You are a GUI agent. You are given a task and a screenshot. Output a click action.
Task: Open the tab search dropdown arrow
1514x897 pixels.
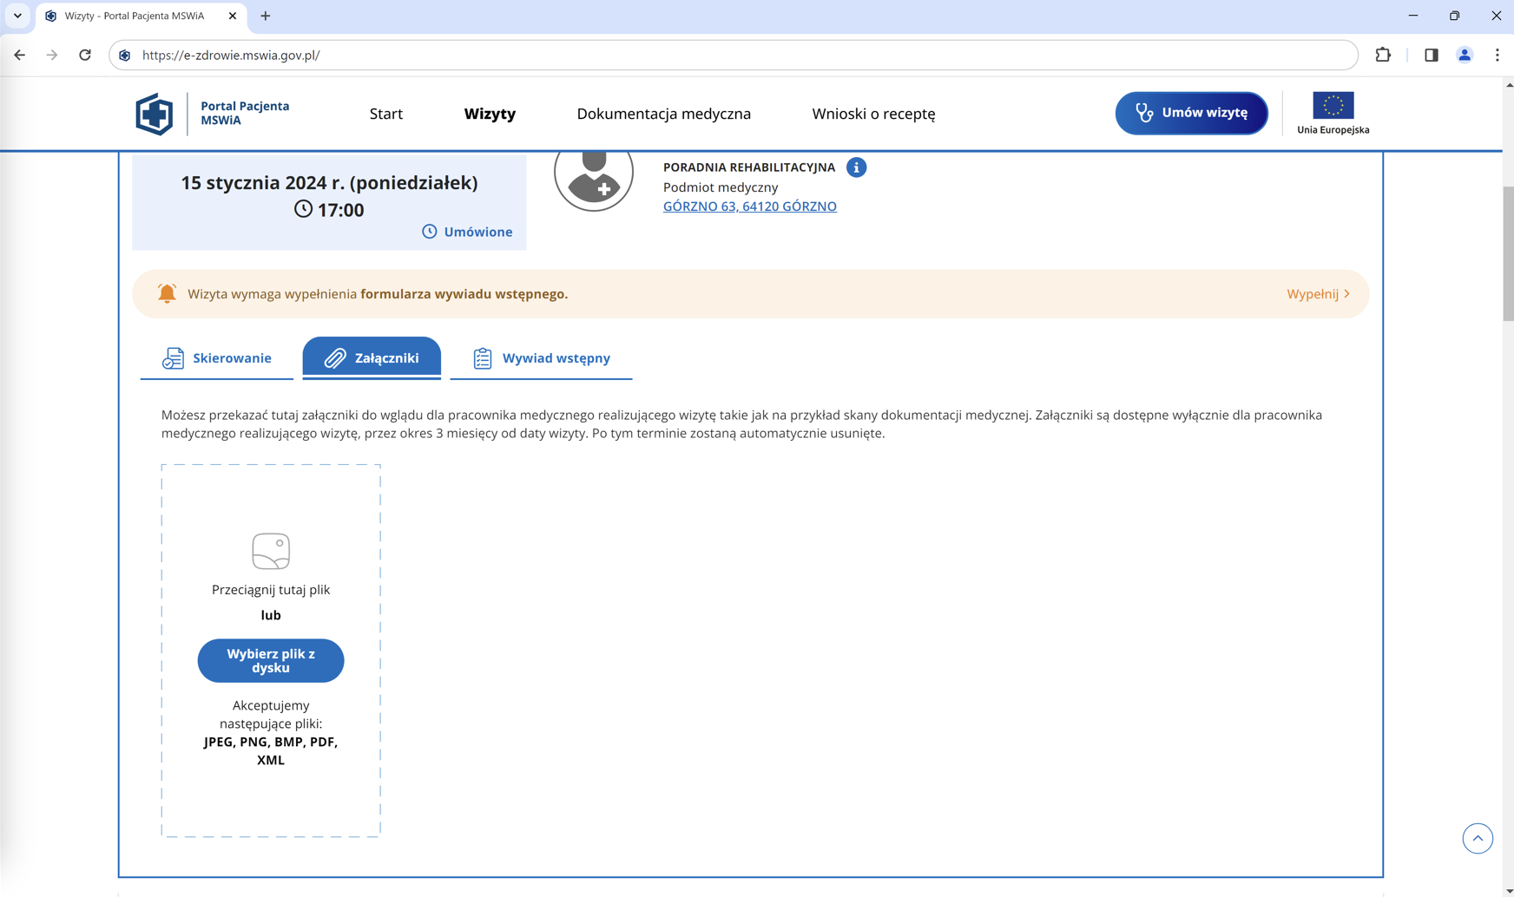[17, 16]
